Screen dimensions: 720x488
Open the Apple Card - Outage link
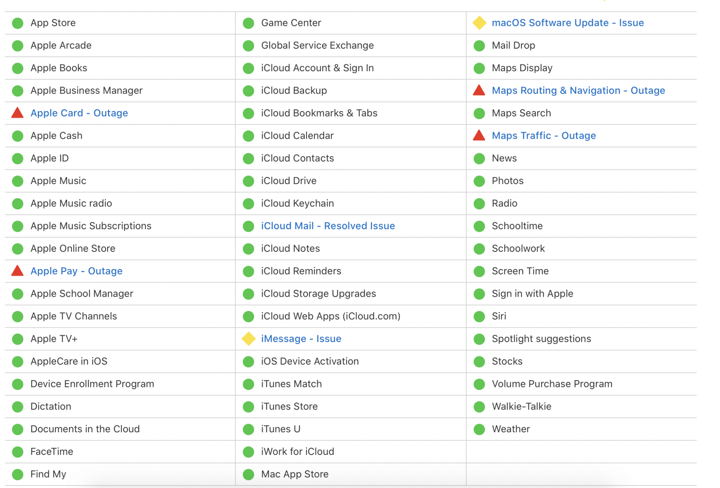pos(79,113)
